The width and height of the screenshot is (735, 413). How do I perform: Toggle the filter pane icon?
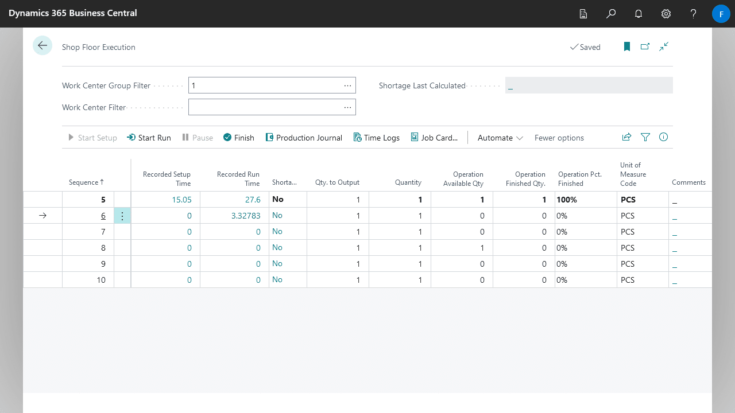click(x=645, y=137)
